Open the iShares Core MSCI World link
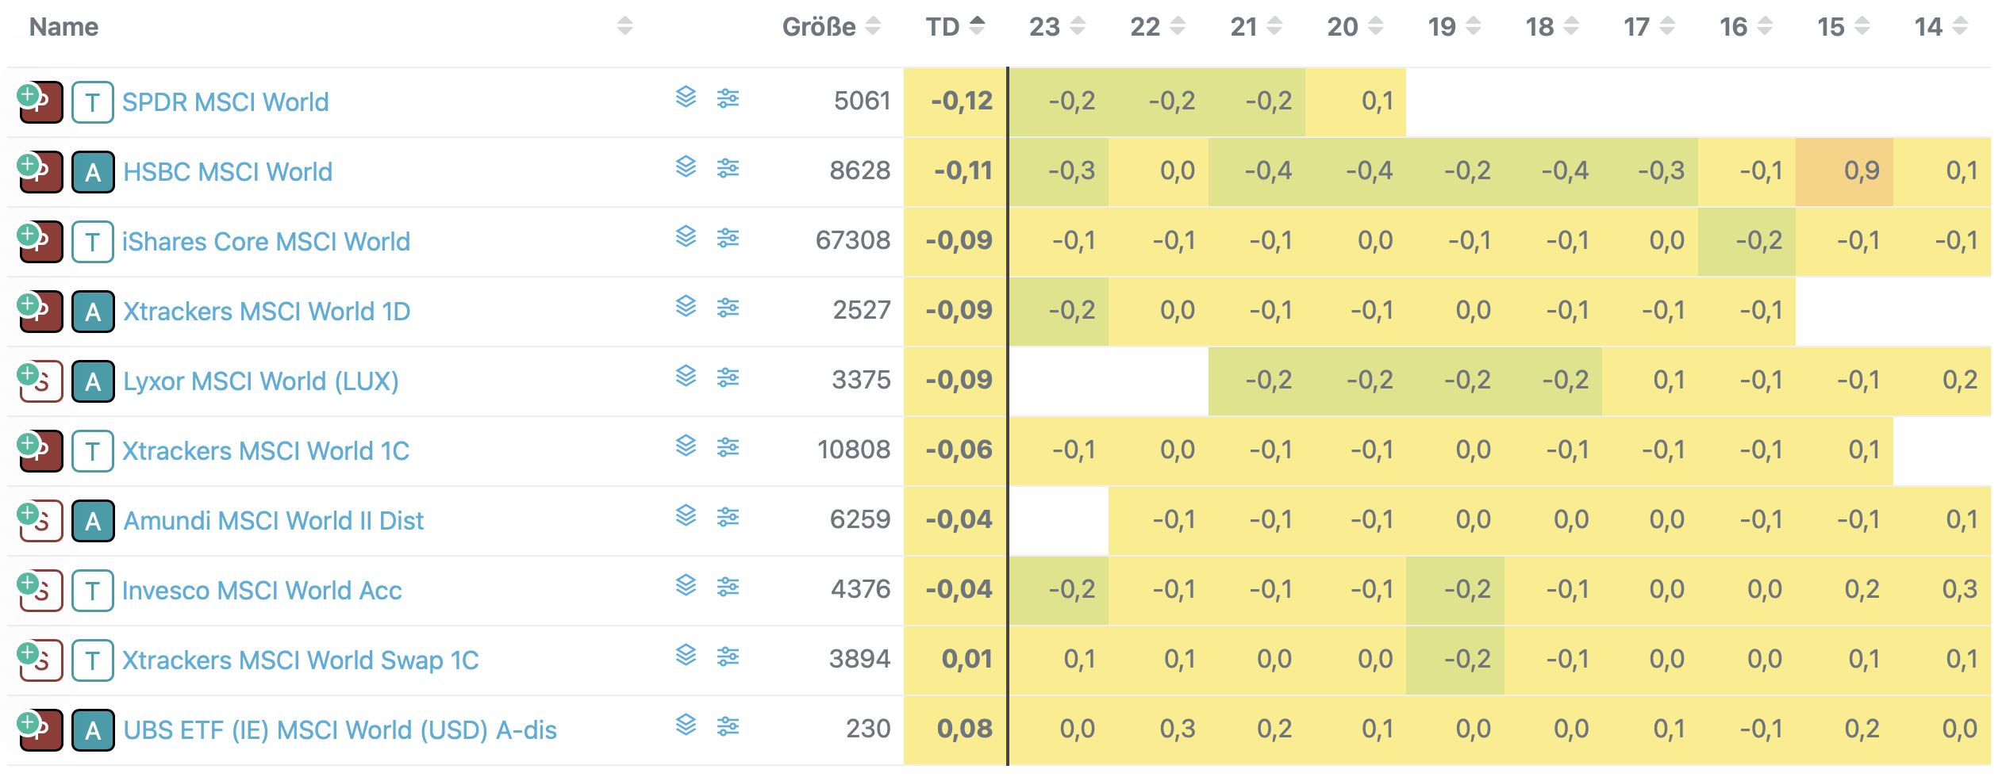Viewport: 2006px width, 777px height. point(266,242)
